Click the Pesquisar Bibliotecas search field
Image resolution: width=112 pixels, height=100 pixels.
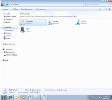pyautogui.click(x=97, y=5)
